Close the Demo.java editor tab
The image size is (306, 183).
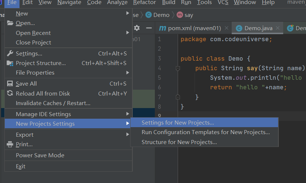pyautogui.click(x=278, y=28)
